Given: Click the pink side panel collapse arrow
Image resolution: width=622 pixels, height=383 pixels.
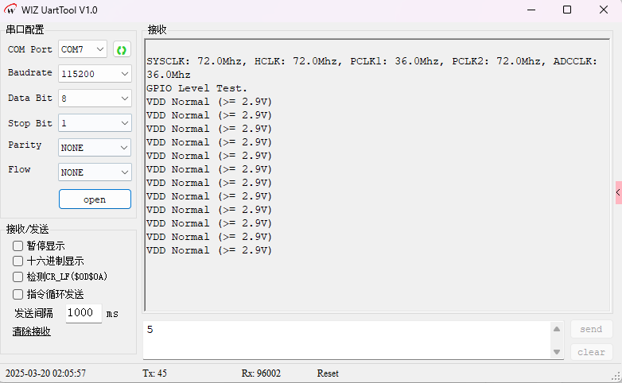Looking at the screenshot, I should click(x=618, y=192).
